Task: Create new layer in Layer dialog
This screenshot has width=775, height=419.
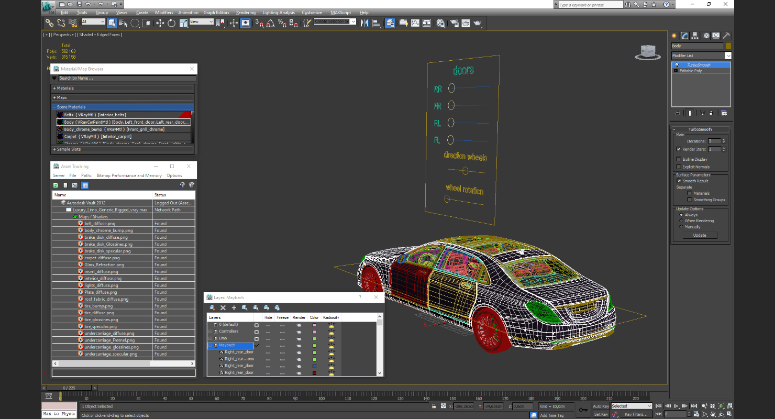Action: (212, 307)
